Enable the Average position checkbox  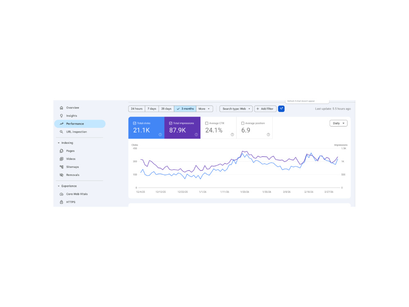[x=243, y=123]
